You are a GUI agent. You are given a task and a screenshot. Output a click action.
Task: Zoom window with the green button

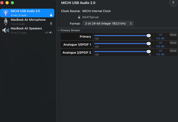12,3
